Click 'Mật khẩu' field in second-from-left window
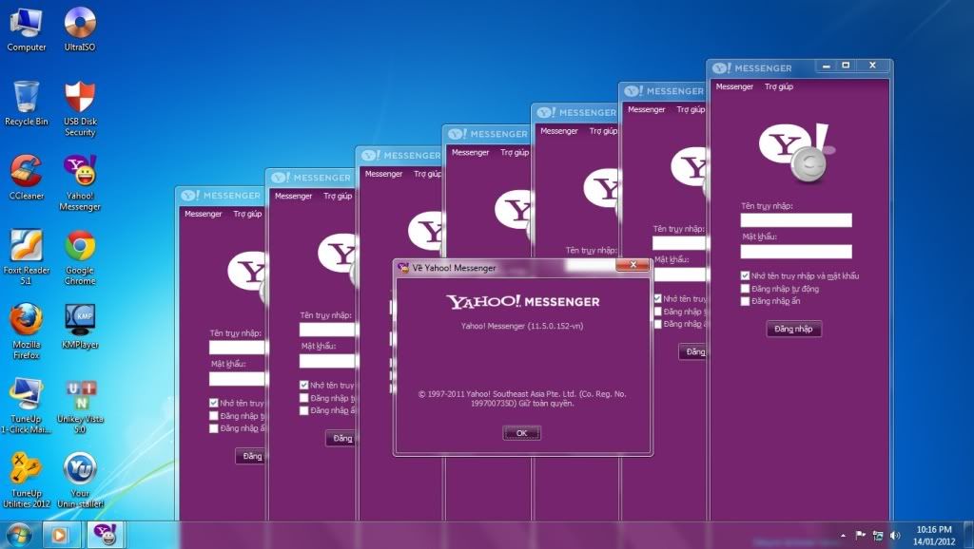The height and width of the screenshot is (549, 974). pyautogui.click(x=327, y=360)
